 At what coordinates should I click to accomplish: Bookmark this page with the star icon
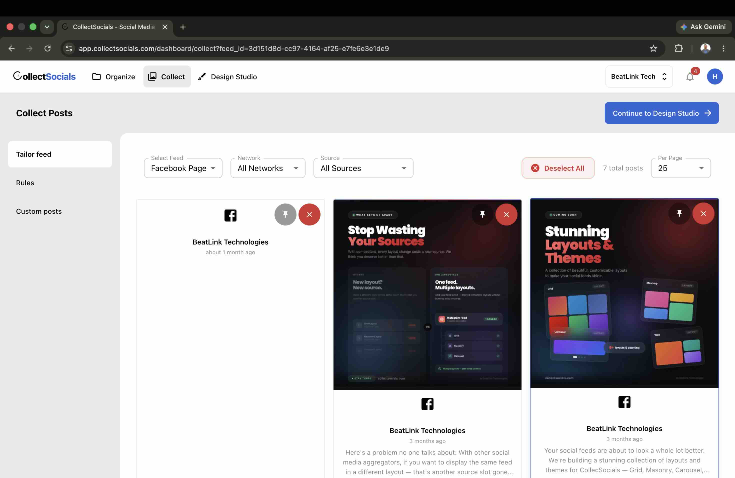653,48
